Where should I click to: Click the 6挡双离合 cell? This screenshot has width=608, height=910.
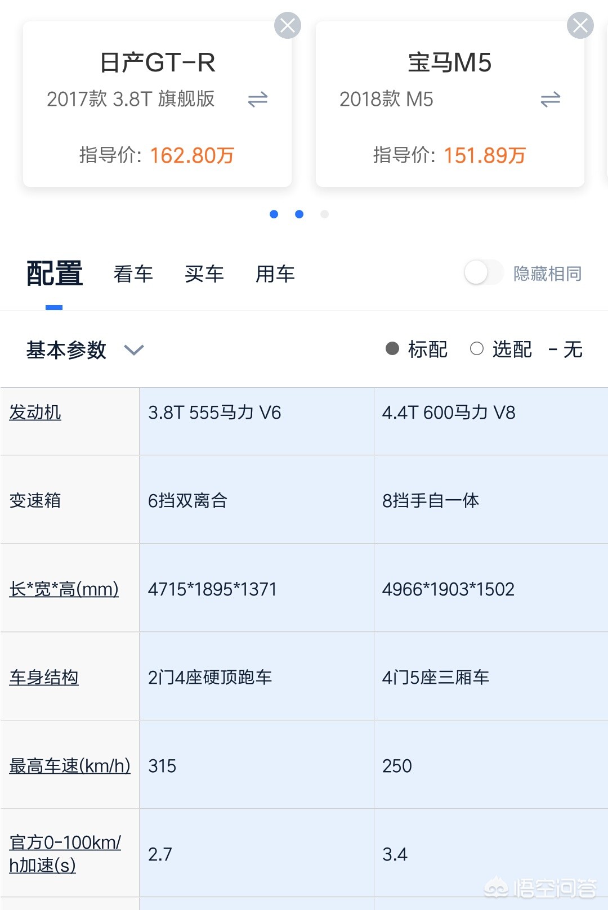click(x=257, y=499)
